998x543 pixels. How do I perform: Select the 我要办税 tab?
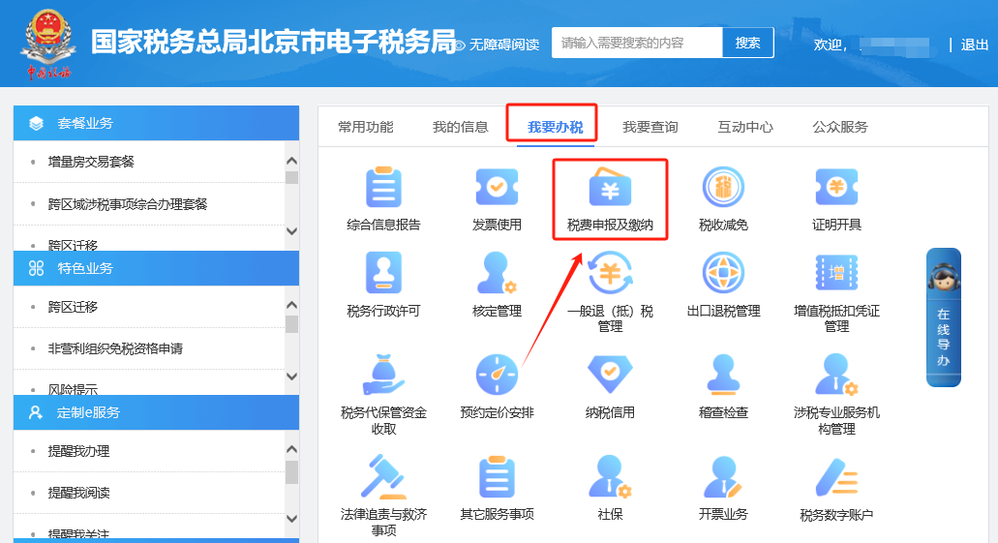coord(555,127)
